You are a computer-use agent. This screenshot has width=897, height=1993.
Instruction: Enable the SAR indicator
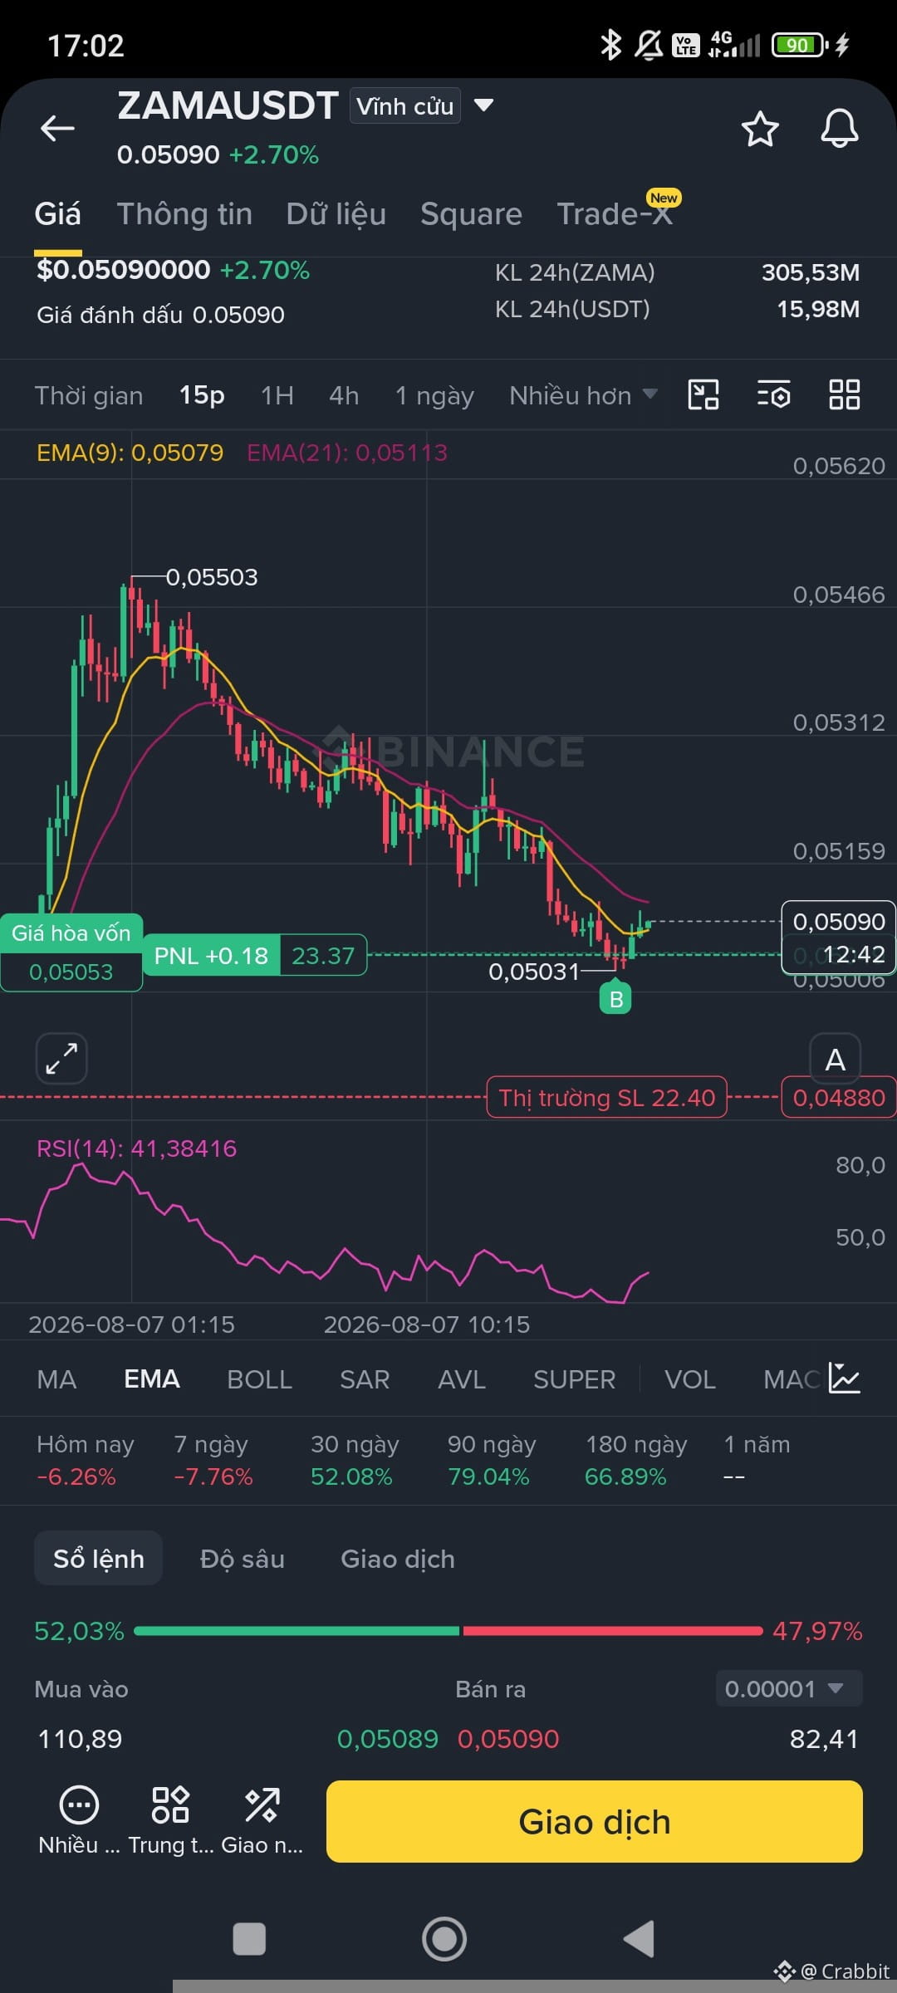click(365, 1379)
